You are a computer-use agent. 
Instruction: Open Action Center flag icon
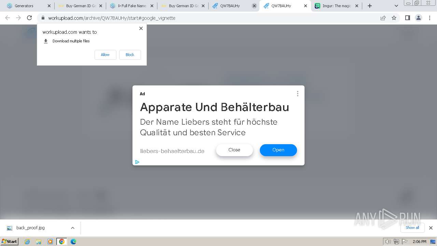(x=404, y=242)
